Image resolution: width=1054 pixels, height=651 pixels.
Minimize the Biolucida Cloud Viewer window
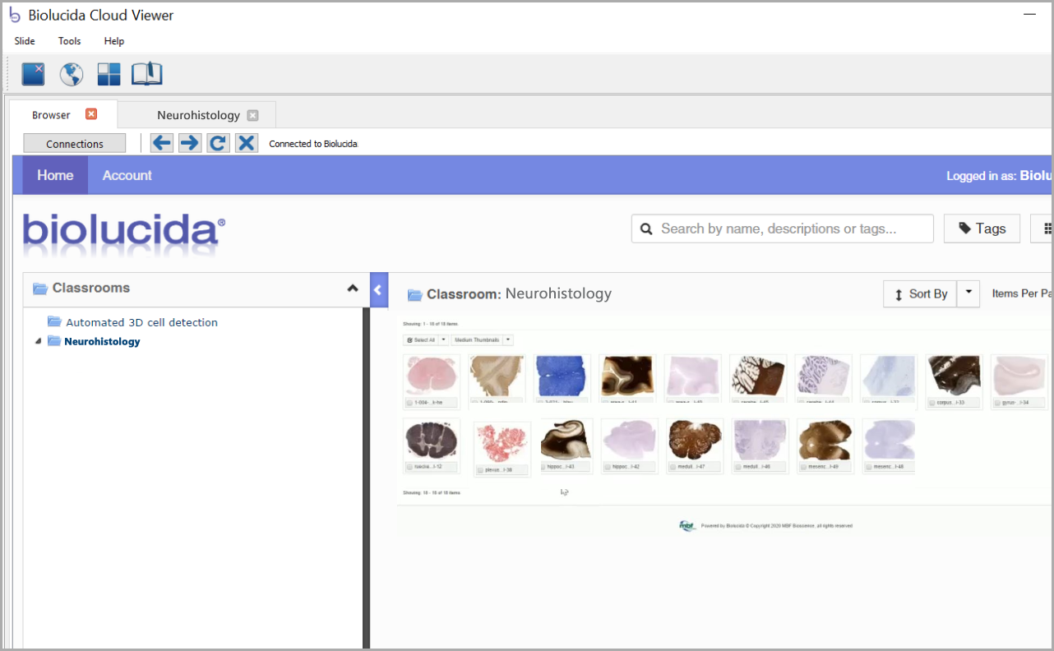[1030, 15]
